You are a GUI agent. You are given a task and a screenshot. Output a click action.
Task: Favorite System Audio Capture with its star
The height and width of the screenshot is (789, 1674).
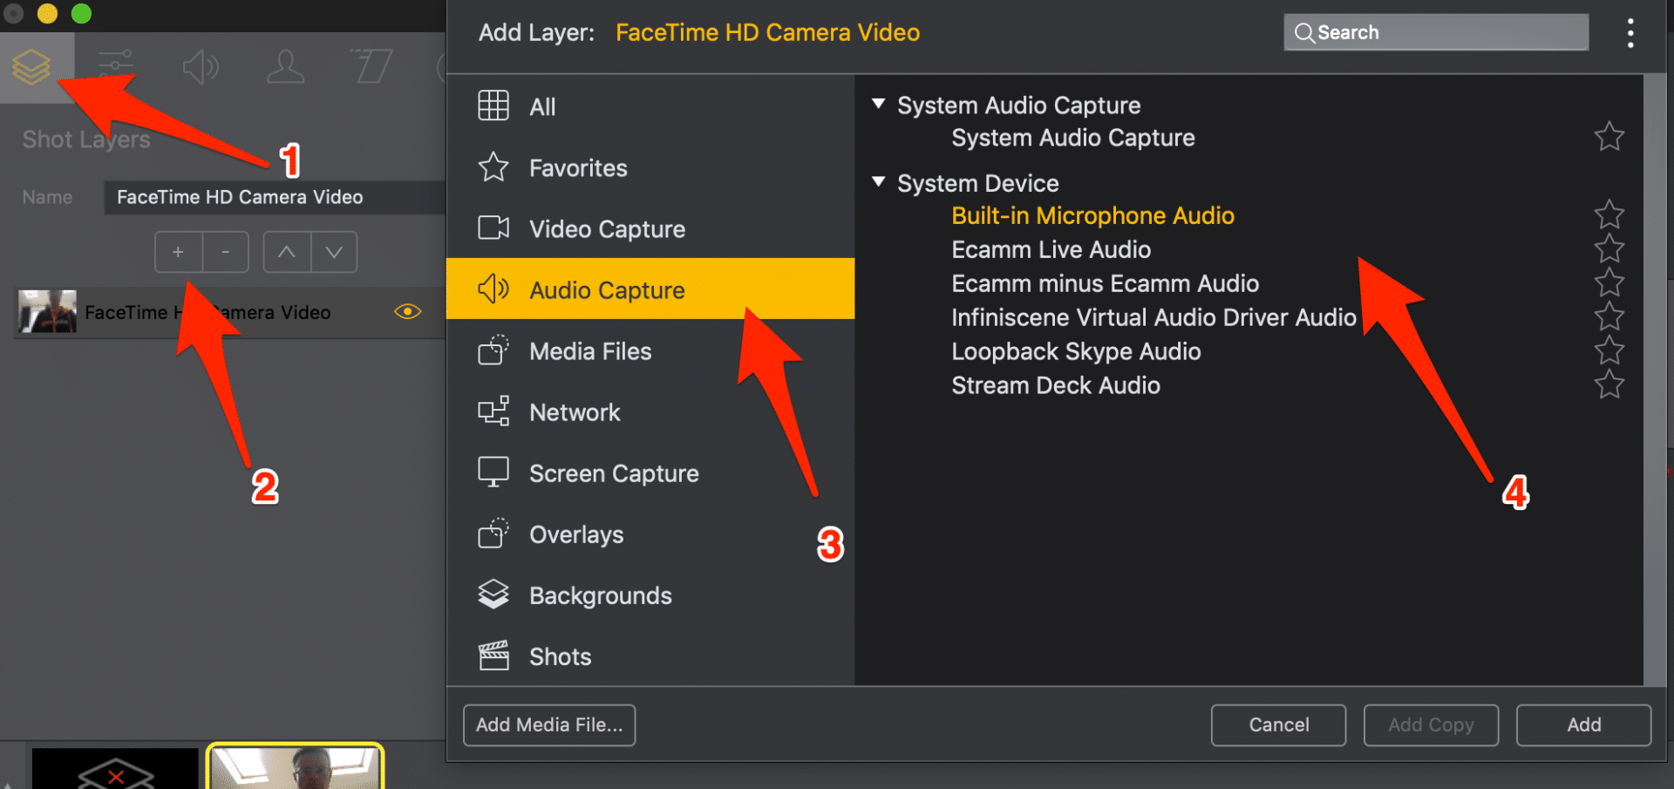coord(1609,136)
